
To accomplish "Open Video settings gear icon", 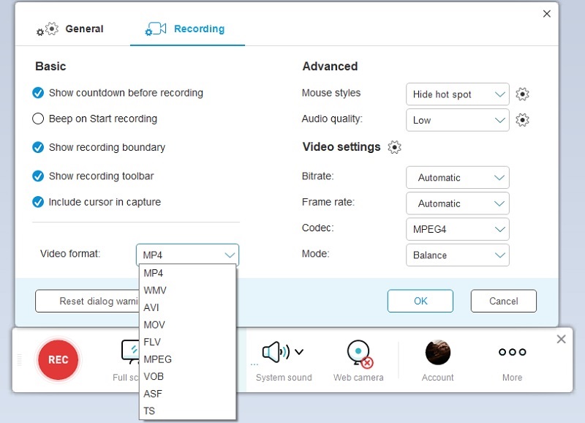I will click(394, 147).
